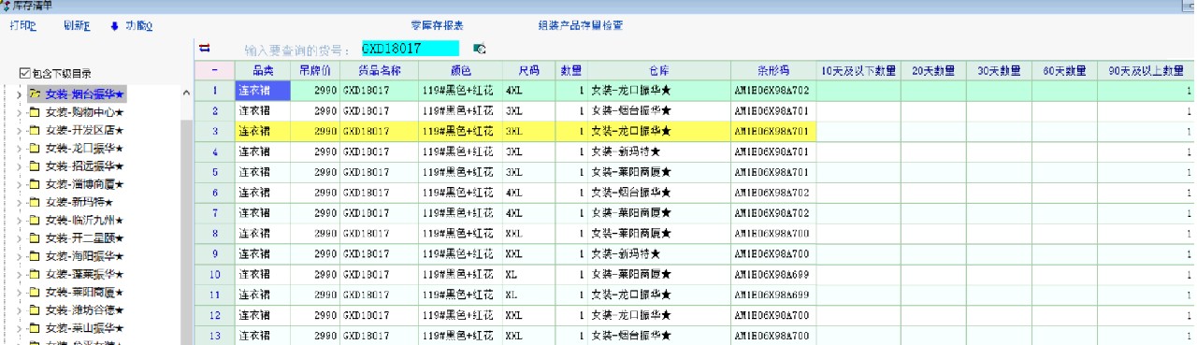This screenshot has height=345, width=1197.
Task: Select 女装-莱阳商厦★ in the tree
Action: (85, 292)
